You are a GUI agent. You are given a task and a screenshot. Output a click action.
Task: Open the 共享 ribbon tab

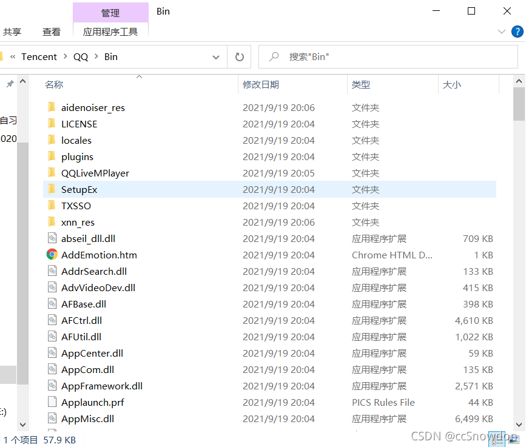12,32
